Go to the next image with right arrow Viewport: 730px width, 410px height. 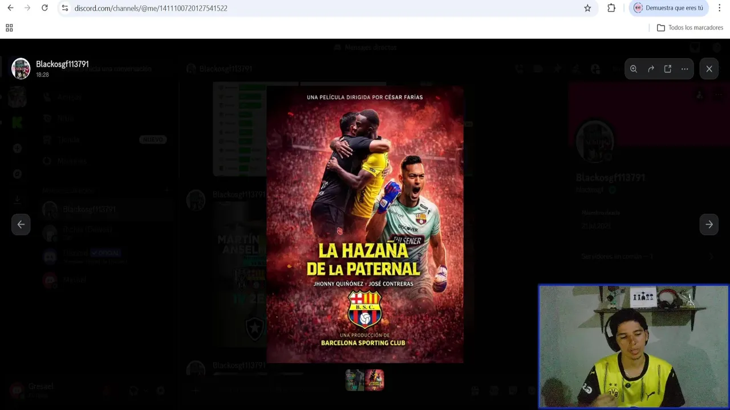(709, 224)
